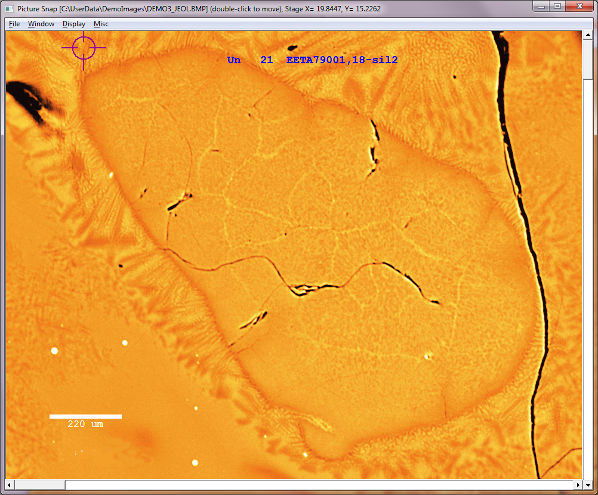Click the horizontal scrollbar left arrow

tap(10, 485)
